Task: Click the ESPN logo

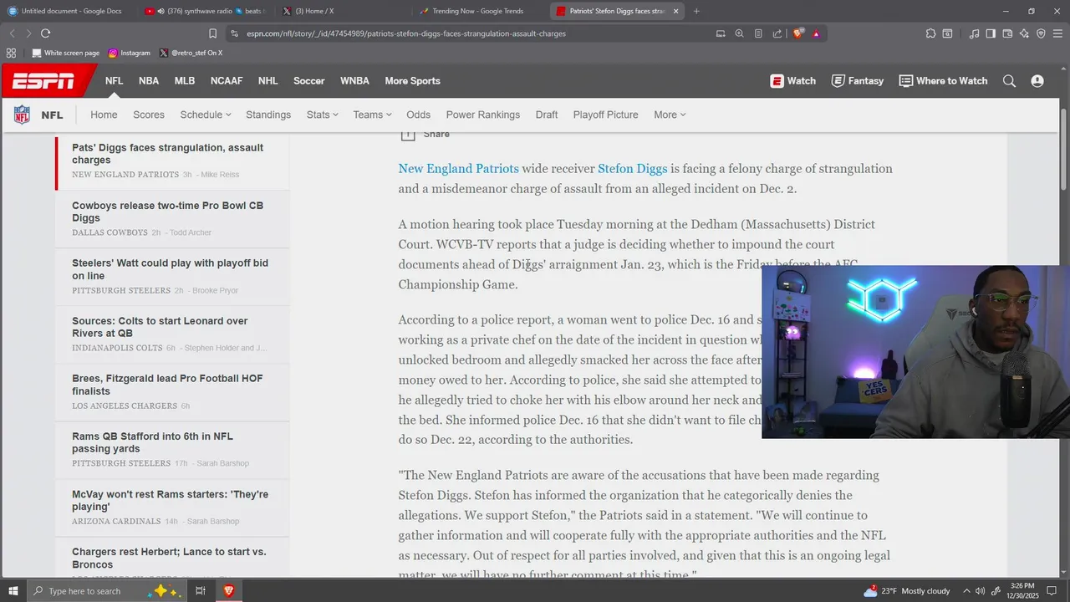Action: point(43,81)
